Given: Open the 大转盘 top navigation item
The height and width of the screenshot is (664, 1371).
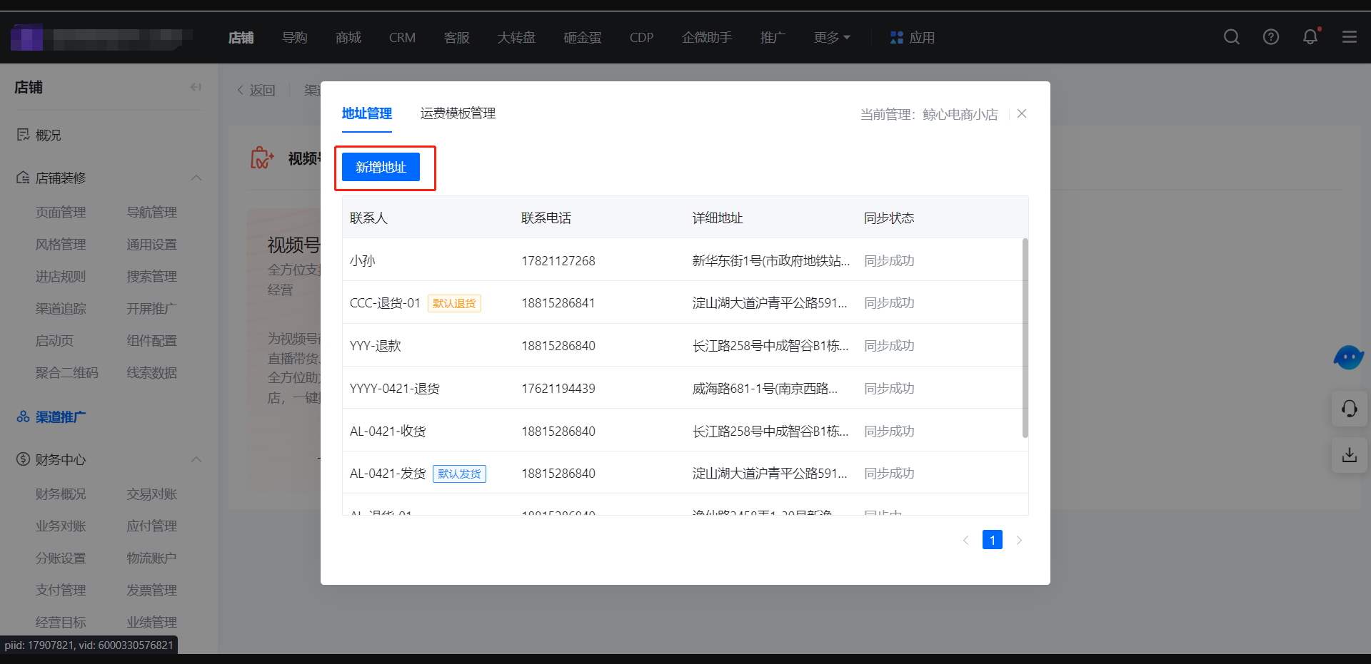Looking at the screenshot, I should point(516,37).
